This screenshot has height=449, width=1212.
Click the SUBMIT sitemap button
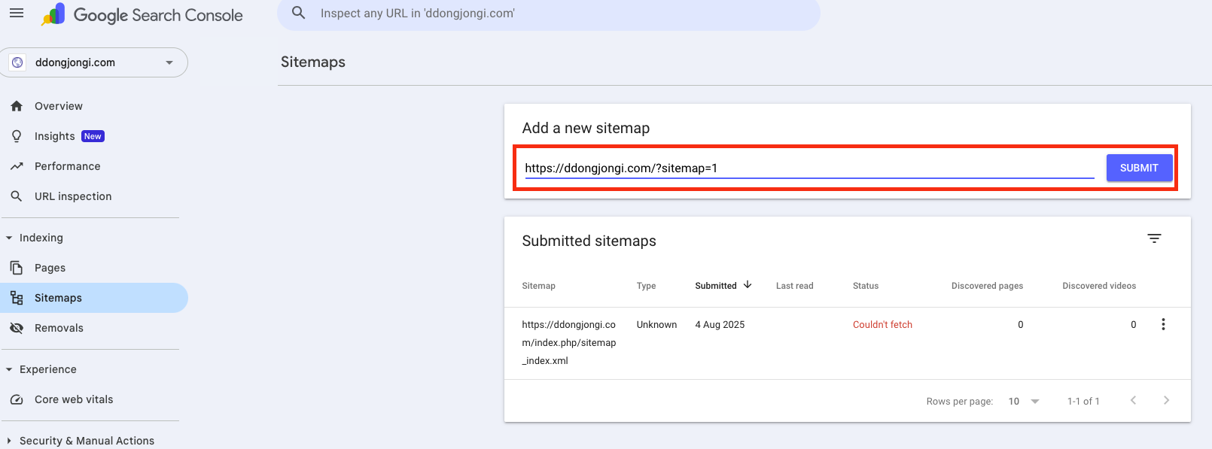pos(1139,168)
